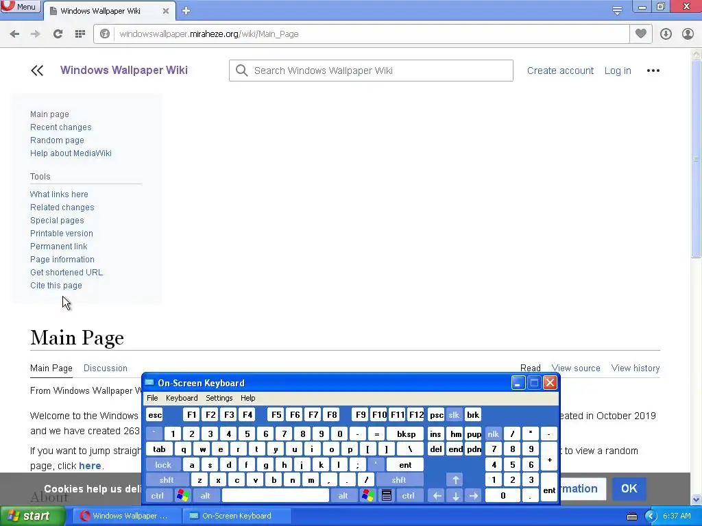702x526 pixels.
Task: Toggle the nlk num lock key
Action: click(493, 434)
